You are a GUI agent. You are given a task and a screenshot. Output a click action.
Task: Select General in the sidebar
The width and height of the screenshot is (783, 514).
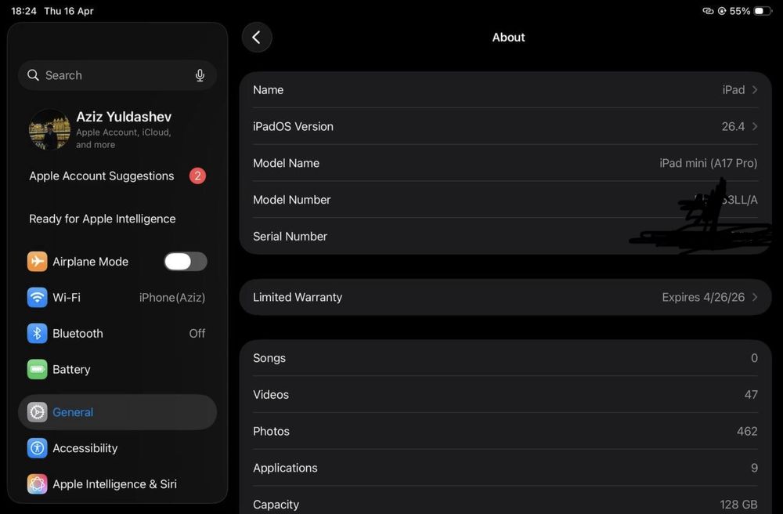tap(117, 412)
